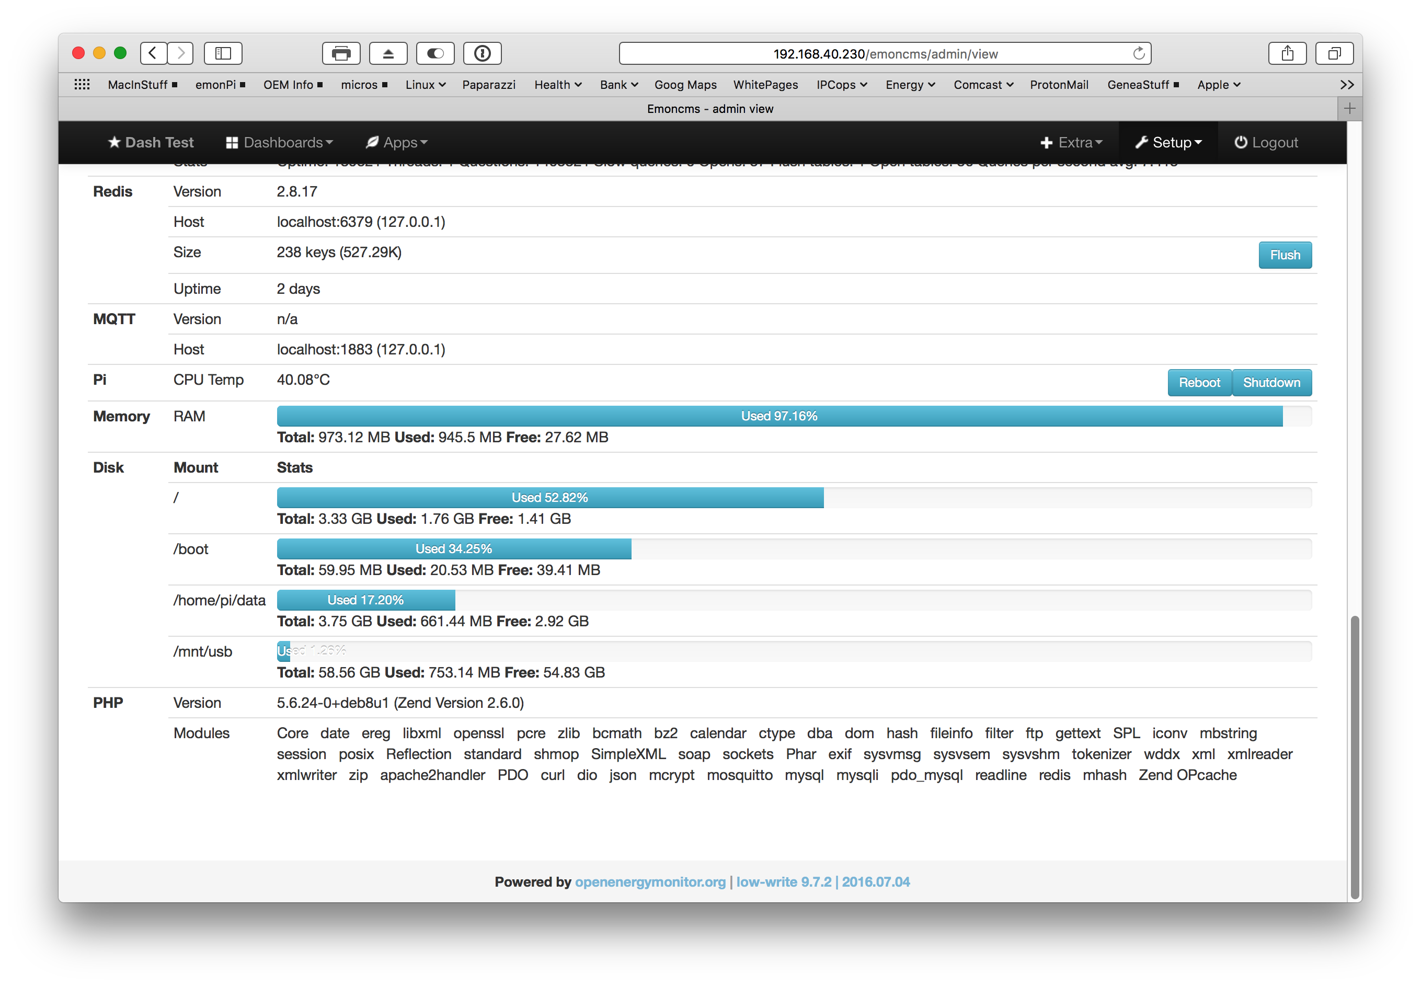
Task: Click the /mnt/usb usage bar
Action: (x=794, y=651)
